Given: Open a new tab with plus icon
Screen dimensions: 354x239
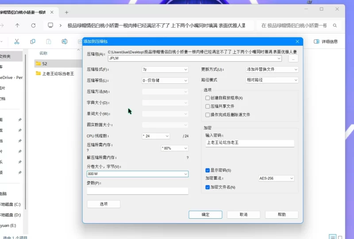Looking at the screenshot, I should [x=66, y=12].
